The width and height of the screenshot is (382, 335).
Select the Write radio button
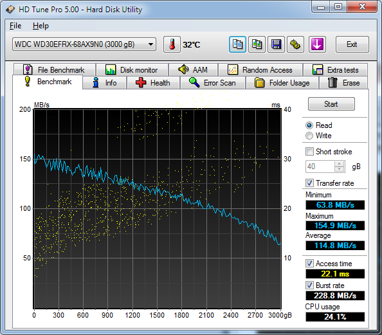309,136
